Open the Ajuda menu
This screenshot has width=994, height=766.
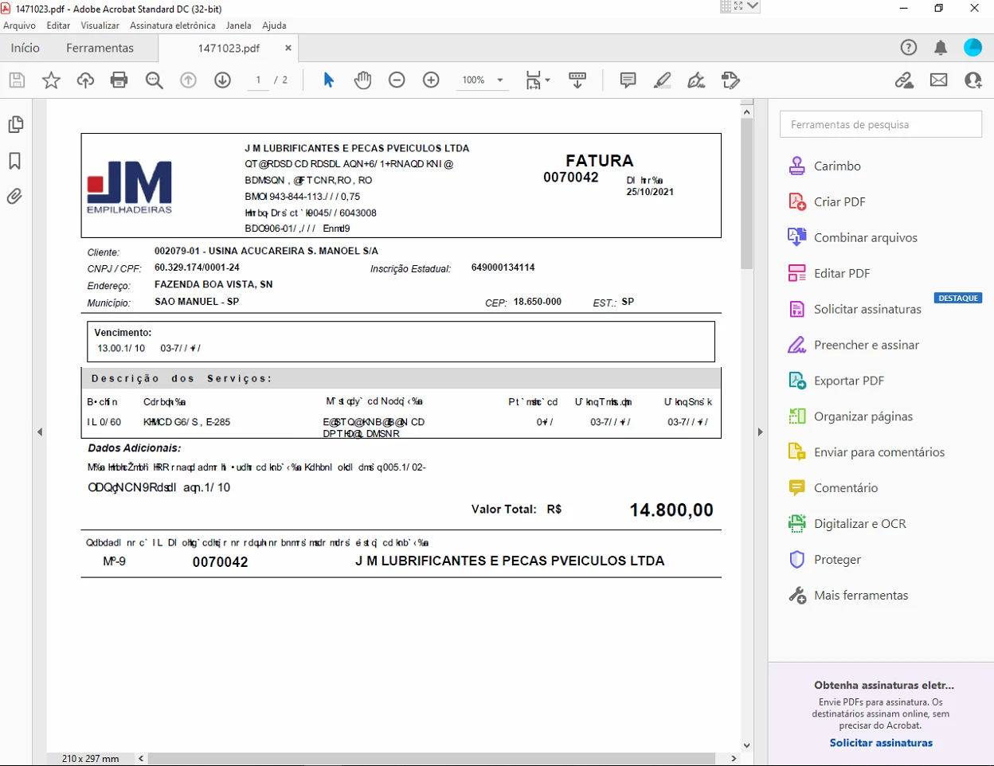[274, 25]
